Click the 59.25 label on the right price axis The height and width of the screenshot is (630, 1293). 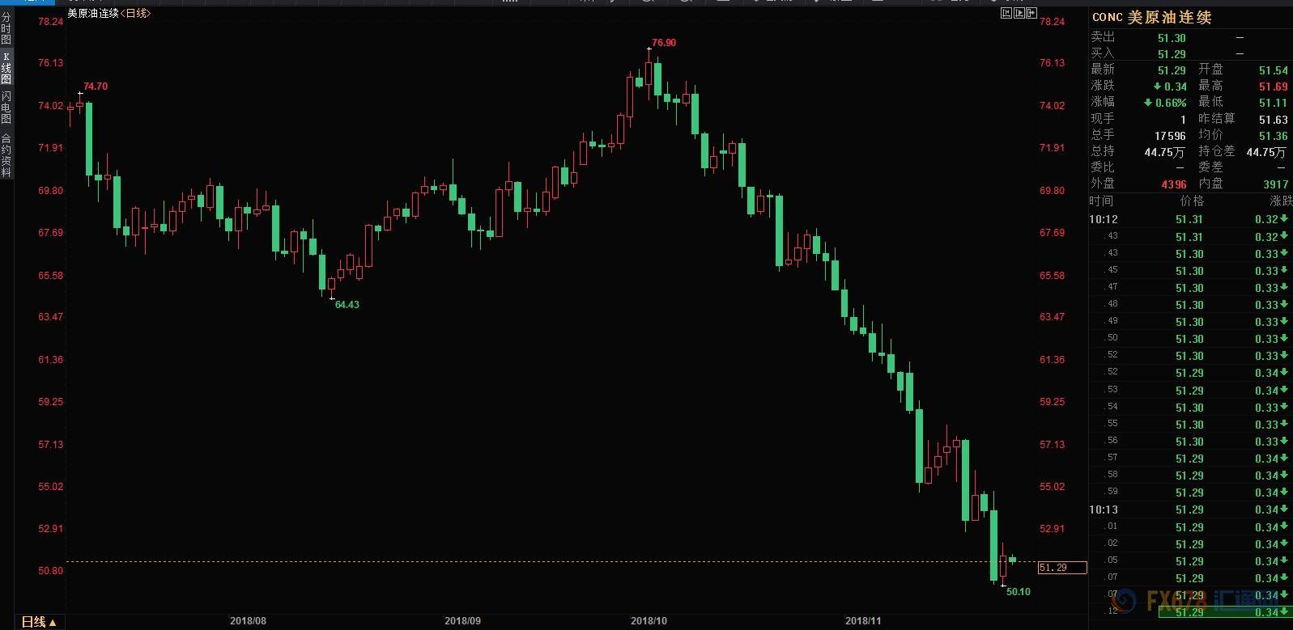pos(1052,402)
